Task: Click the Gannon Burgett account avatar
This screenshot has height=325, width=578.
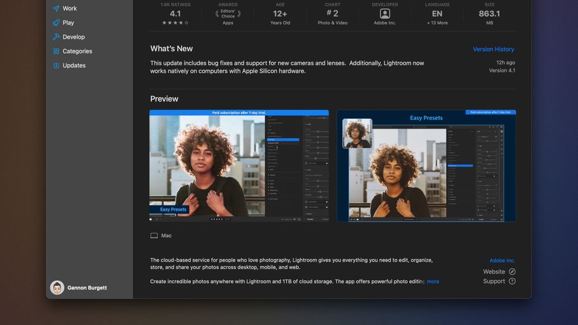Action: 57,287
